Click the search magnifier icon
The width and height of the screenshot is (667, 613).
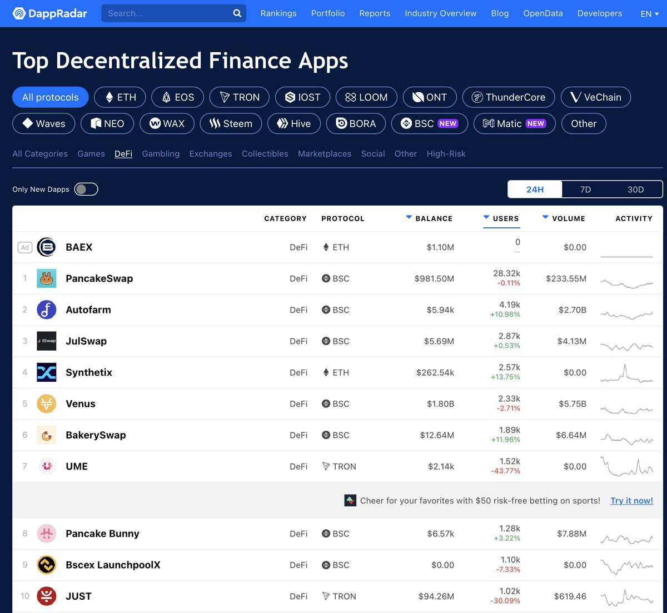pos(237,13)
